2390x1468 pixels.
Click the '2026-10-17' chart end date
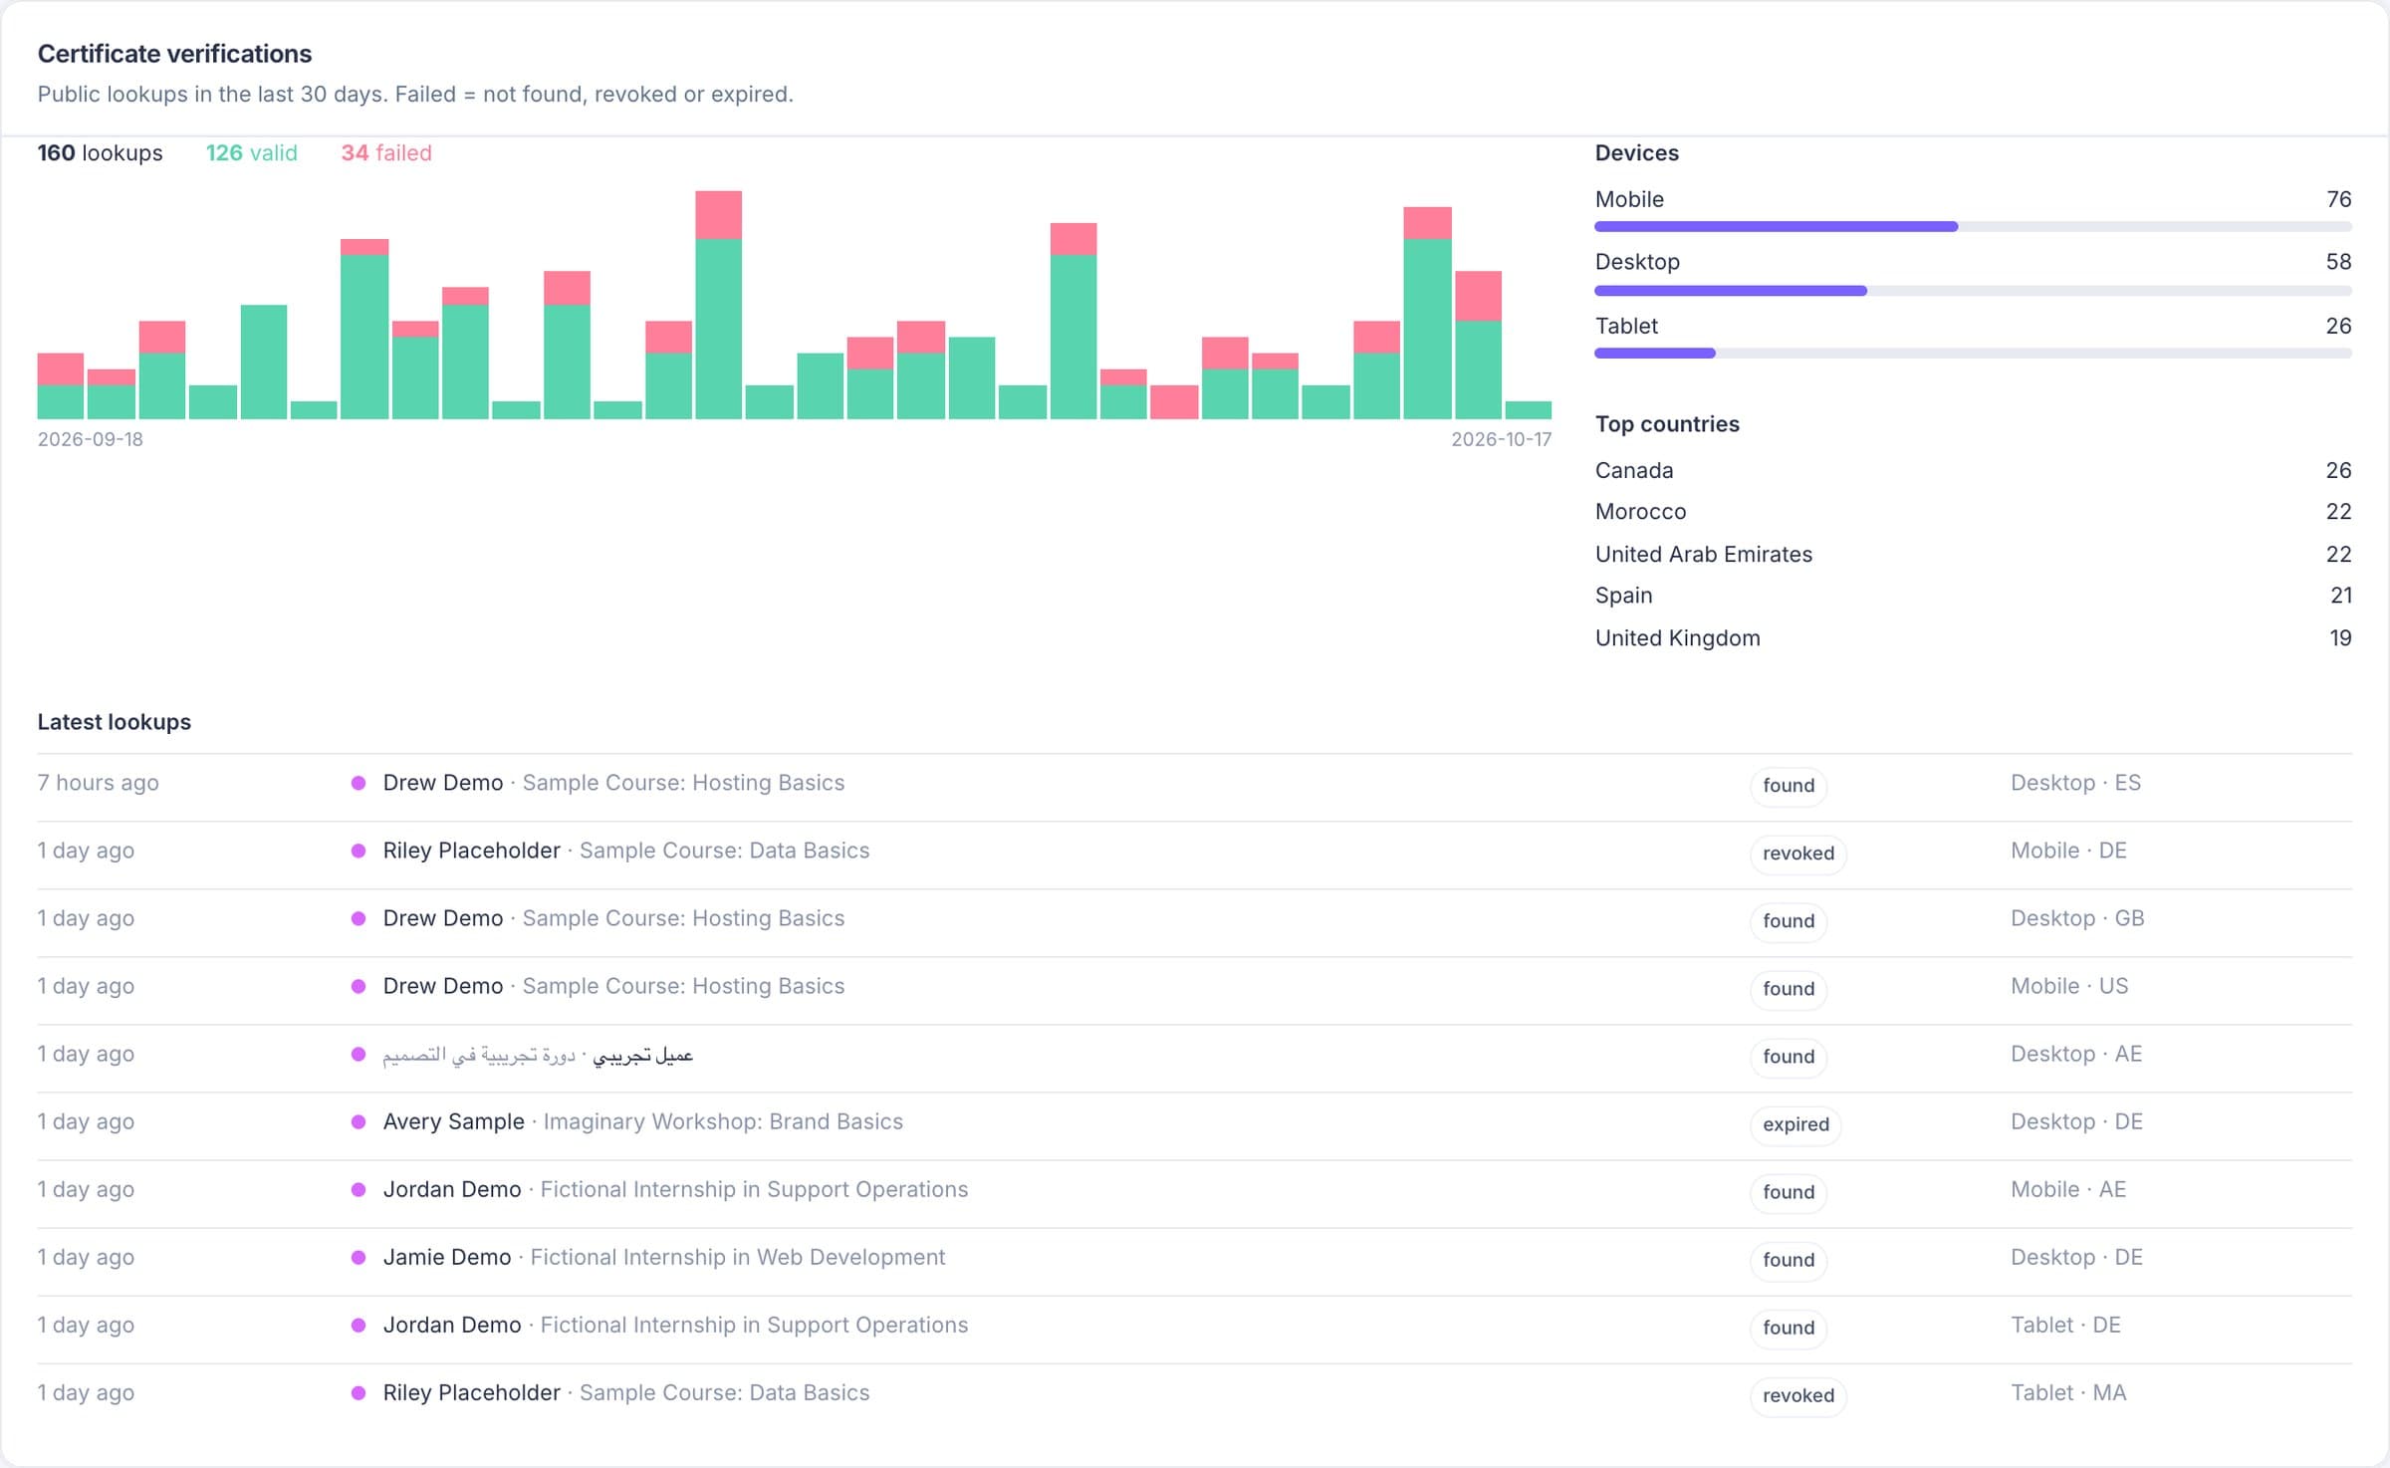[1501, 439]
